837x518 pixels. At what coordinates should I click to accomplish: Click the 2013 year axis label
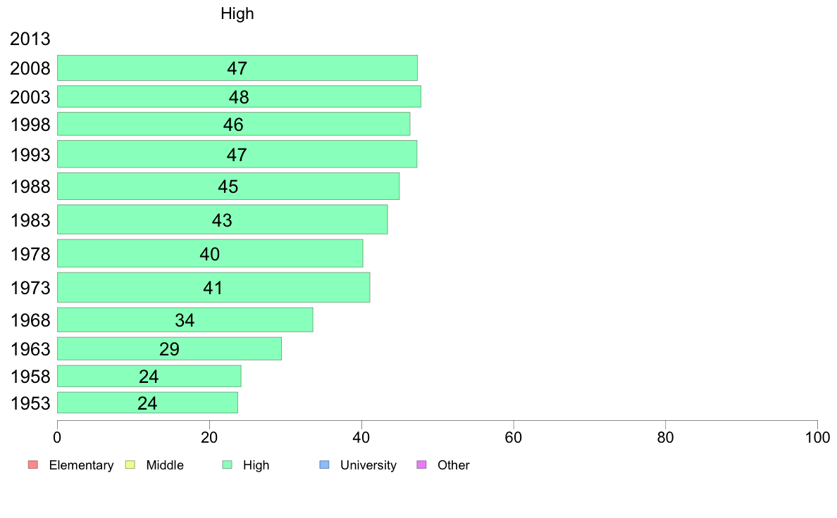click(x=30, y=39)
